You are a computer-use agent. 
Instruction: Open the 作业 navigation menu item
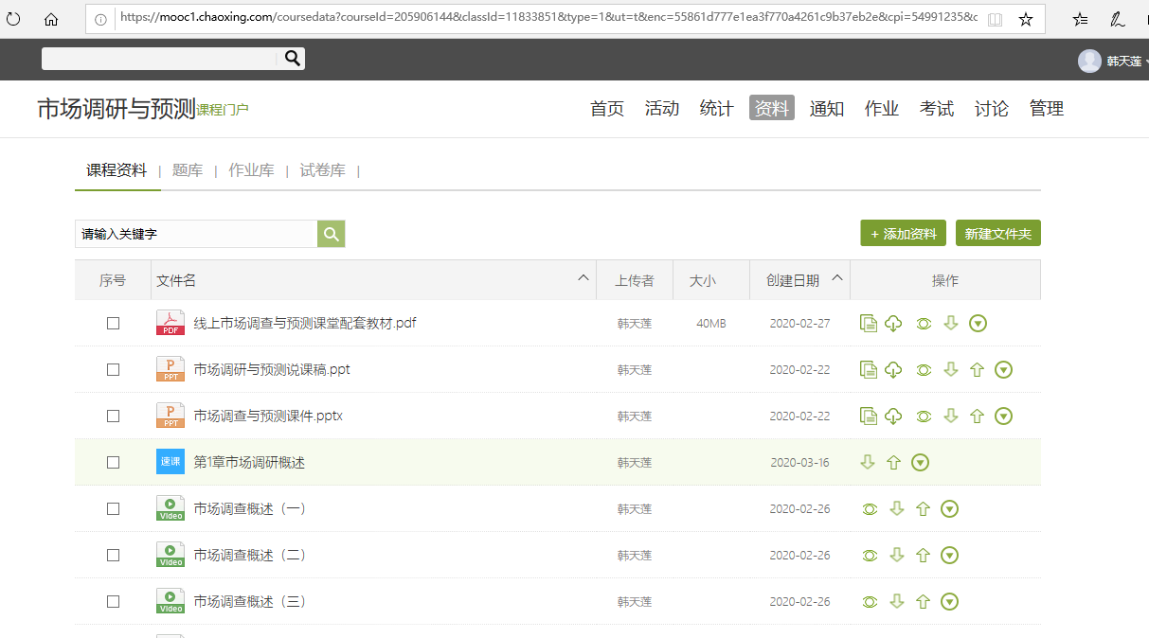pos(881,109)
